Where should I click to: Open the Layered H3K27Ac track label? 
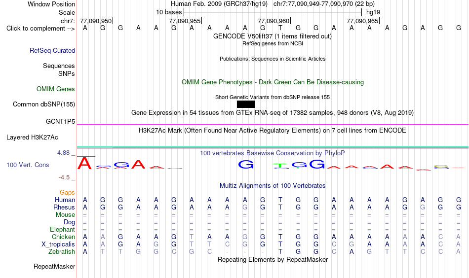(x=32, y=138)
